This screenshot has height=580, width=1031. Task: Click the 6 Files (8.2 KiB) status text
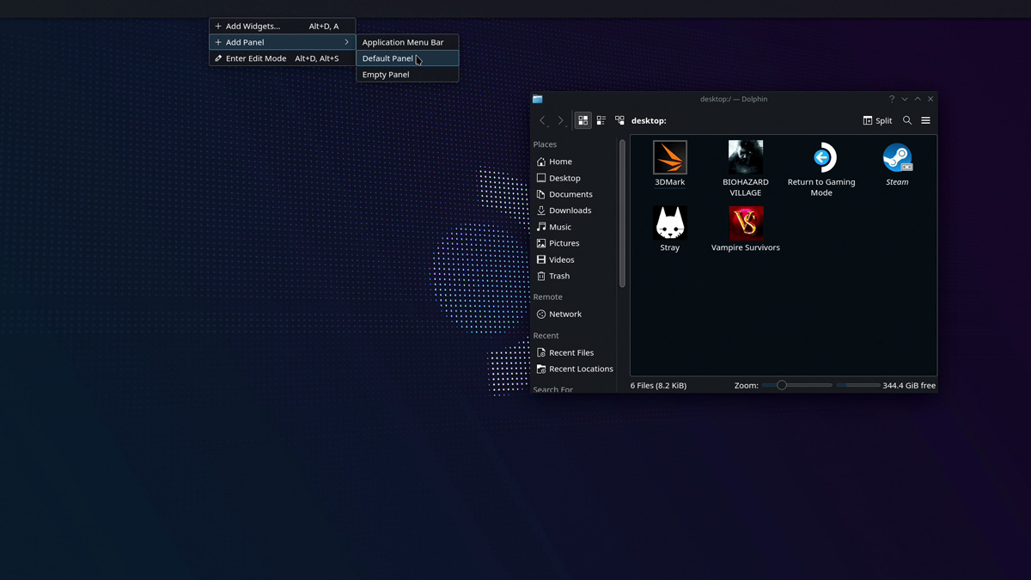click(658, 386)
